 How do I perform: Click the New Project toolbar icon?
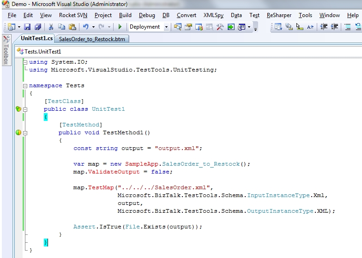[x=11, y=27]
